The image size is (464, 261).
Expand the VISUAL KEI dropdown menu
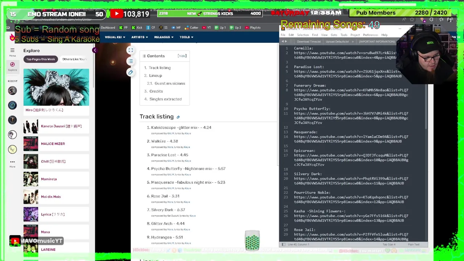pyautogui.click(x=115, y=37)
